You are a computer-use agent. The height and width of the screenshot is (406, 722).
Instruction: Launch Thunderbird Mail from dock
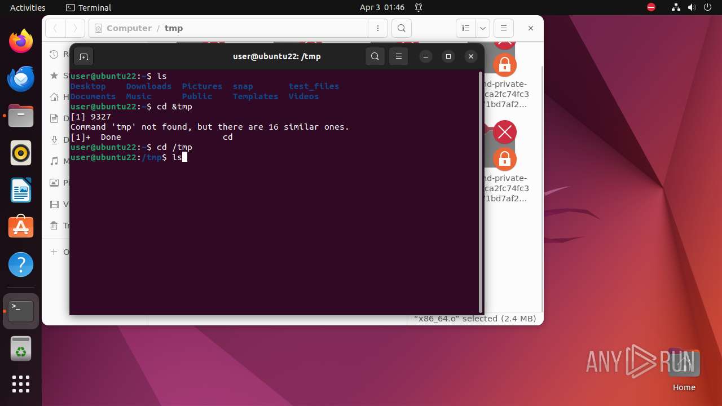point(21,78)
